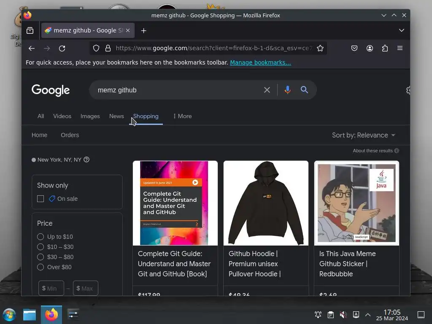Click the black hoodie product image
The image size is (432, 324).
tap(266, 203)
